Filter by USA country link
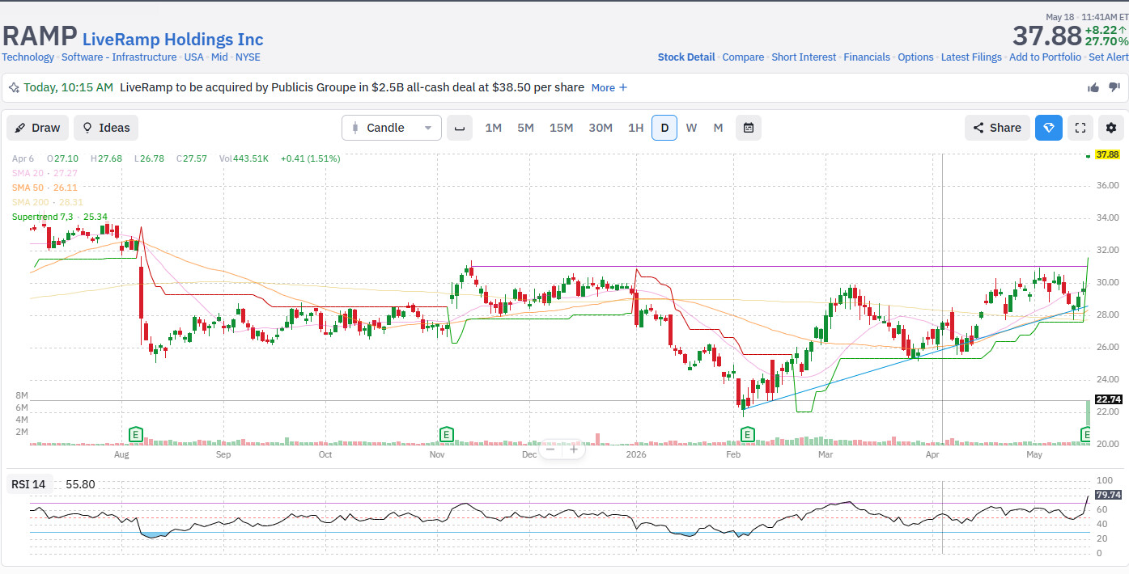Image resolution: width=1129 pixels, height=574 pixels. (194, 57)
